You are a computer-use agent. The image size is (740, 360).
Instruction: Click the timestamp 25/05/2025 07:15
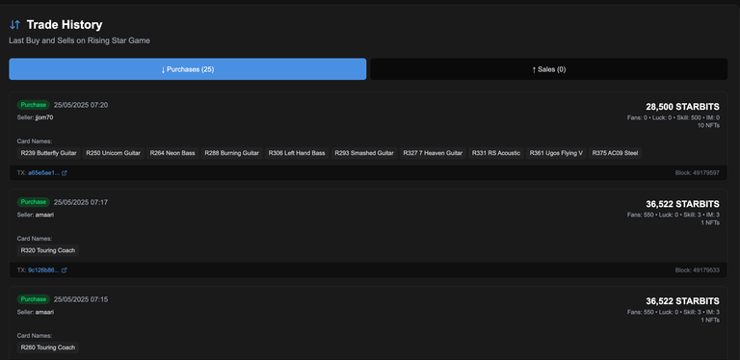81,299
